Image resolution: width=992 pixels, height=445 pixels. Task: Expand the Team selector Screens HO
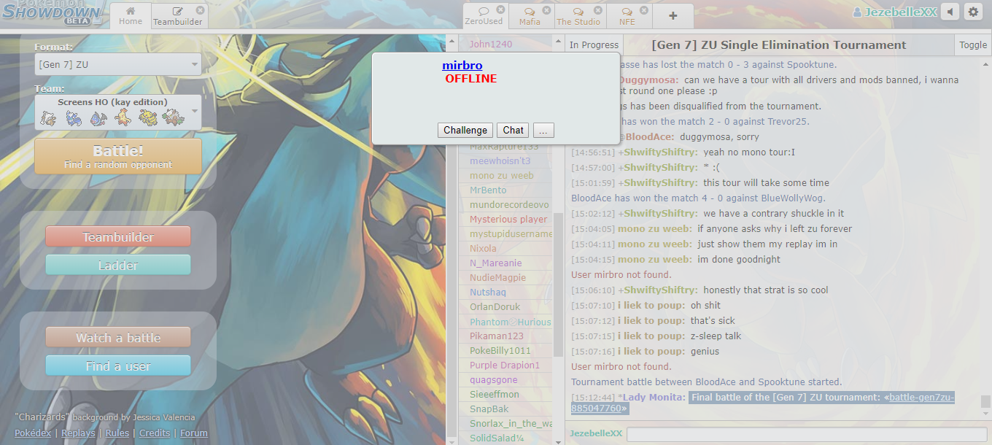point(118,112)
